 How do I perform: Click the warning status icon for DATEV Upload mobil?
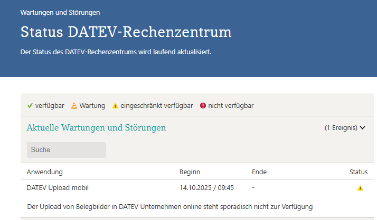(360, 188)
